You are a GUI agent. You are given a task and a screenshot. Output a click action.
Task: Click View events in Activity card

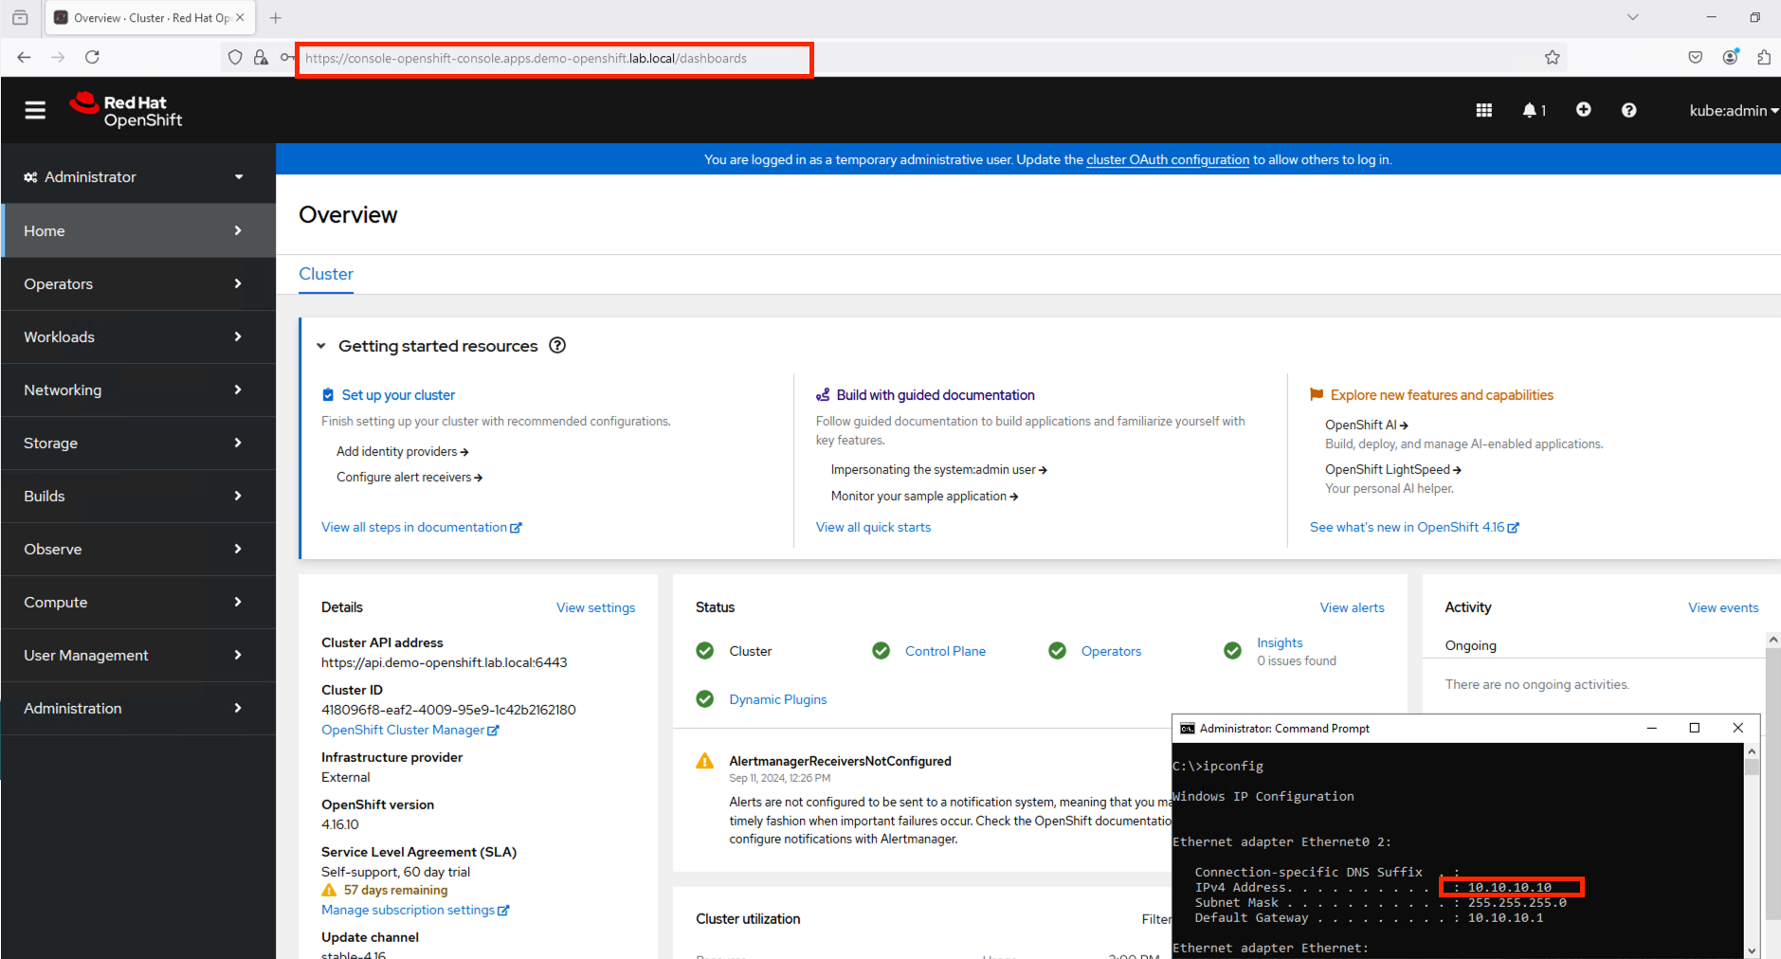coord(1723,607)
